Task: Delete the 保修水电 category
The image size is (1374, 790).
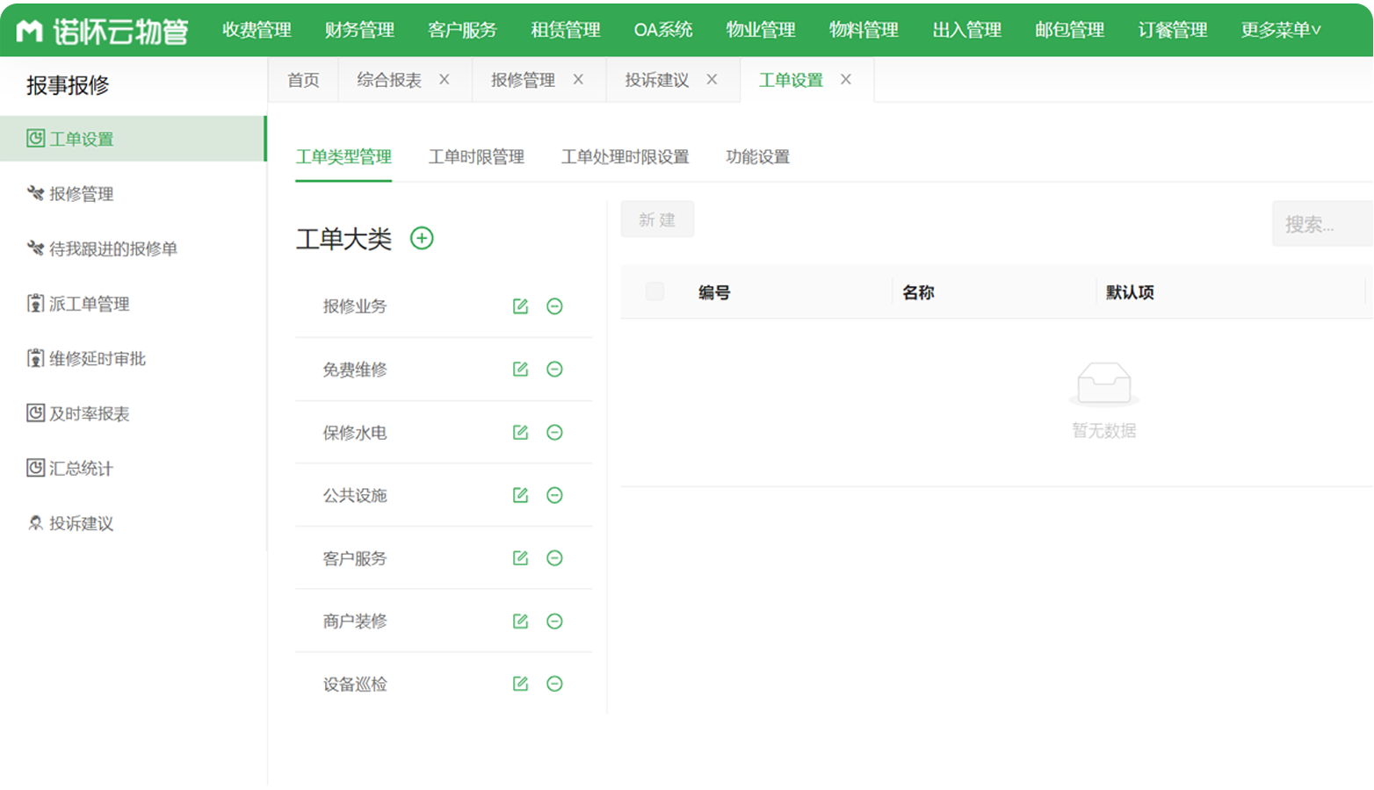Action: pos(554,433)
